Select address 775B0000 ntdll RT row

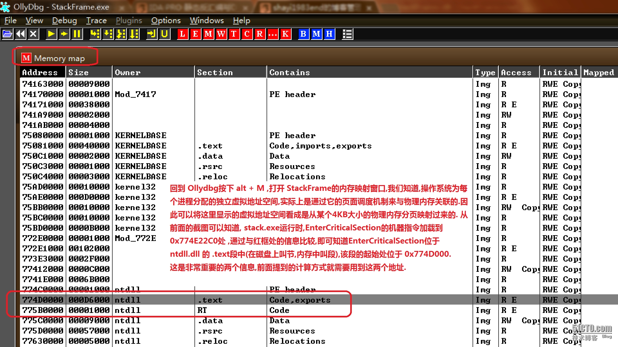319,310
